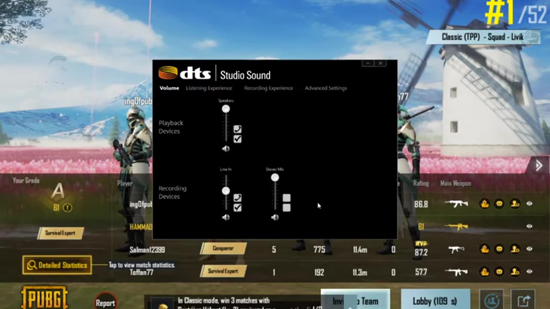This screenshot has width=550, height=309.
Task: Open Detailed Statistics
Action: (x=57, y=265)
